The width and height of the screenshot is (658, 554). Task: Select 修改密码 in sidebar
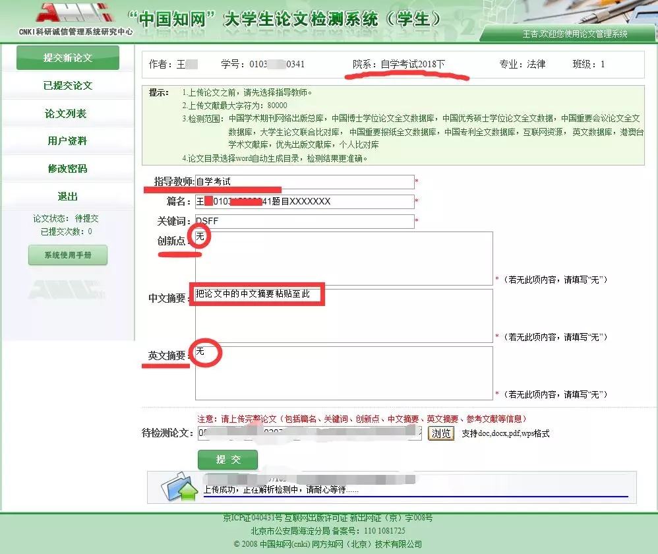[67, 169]
